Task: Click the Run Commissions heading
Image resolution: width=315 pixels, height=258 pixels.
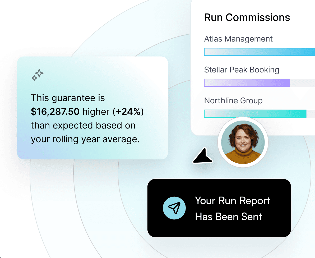Action: (247, 18)
